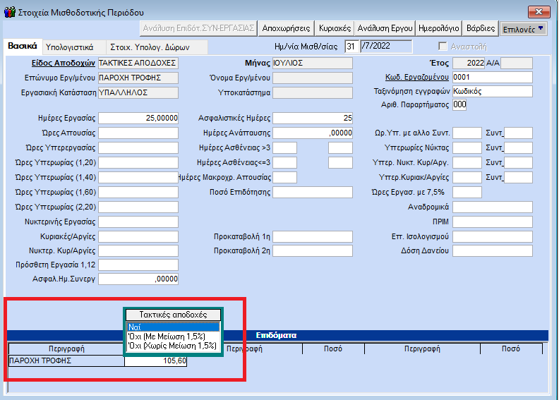Image resolution: width=559 pixels, height=400 pixels.
Task: Open the Ημερολόγιο button
Action: click(439, 29)
